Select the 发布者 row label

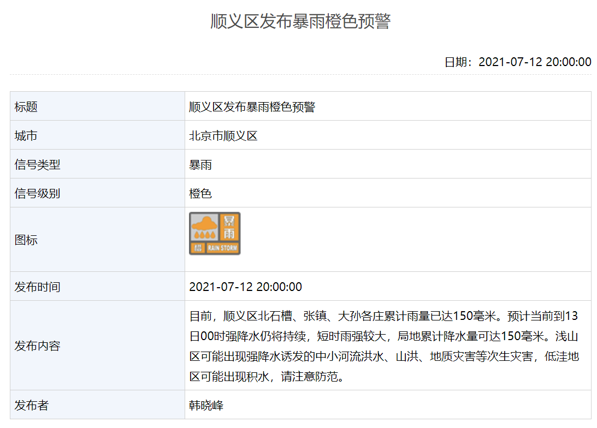pos(32,405)
